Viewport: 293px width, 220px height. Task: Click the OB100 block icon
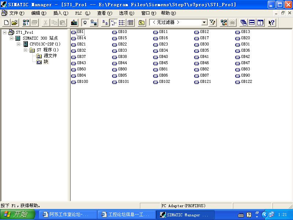tap(74, 82)
